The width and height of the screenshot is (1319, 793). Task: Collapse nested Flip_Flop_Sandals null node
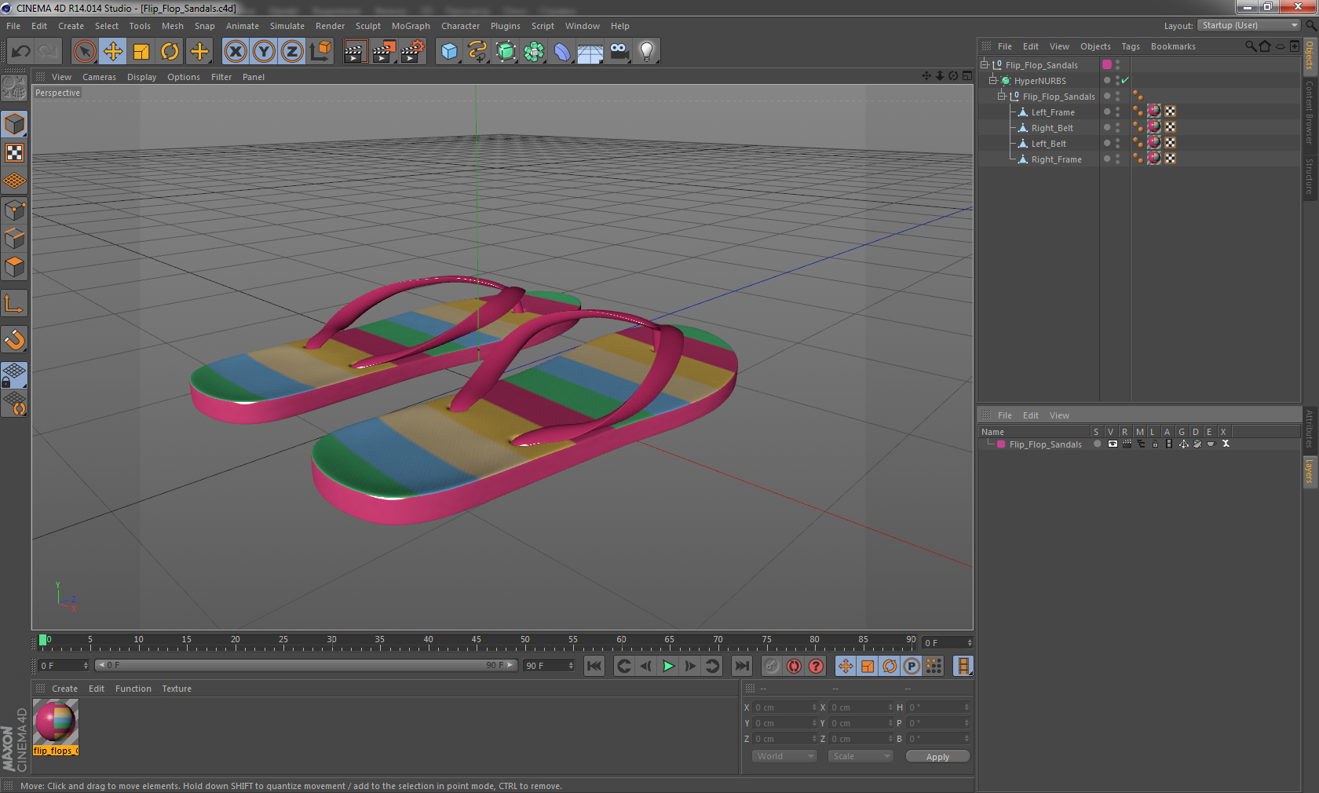coord(1001,96)
